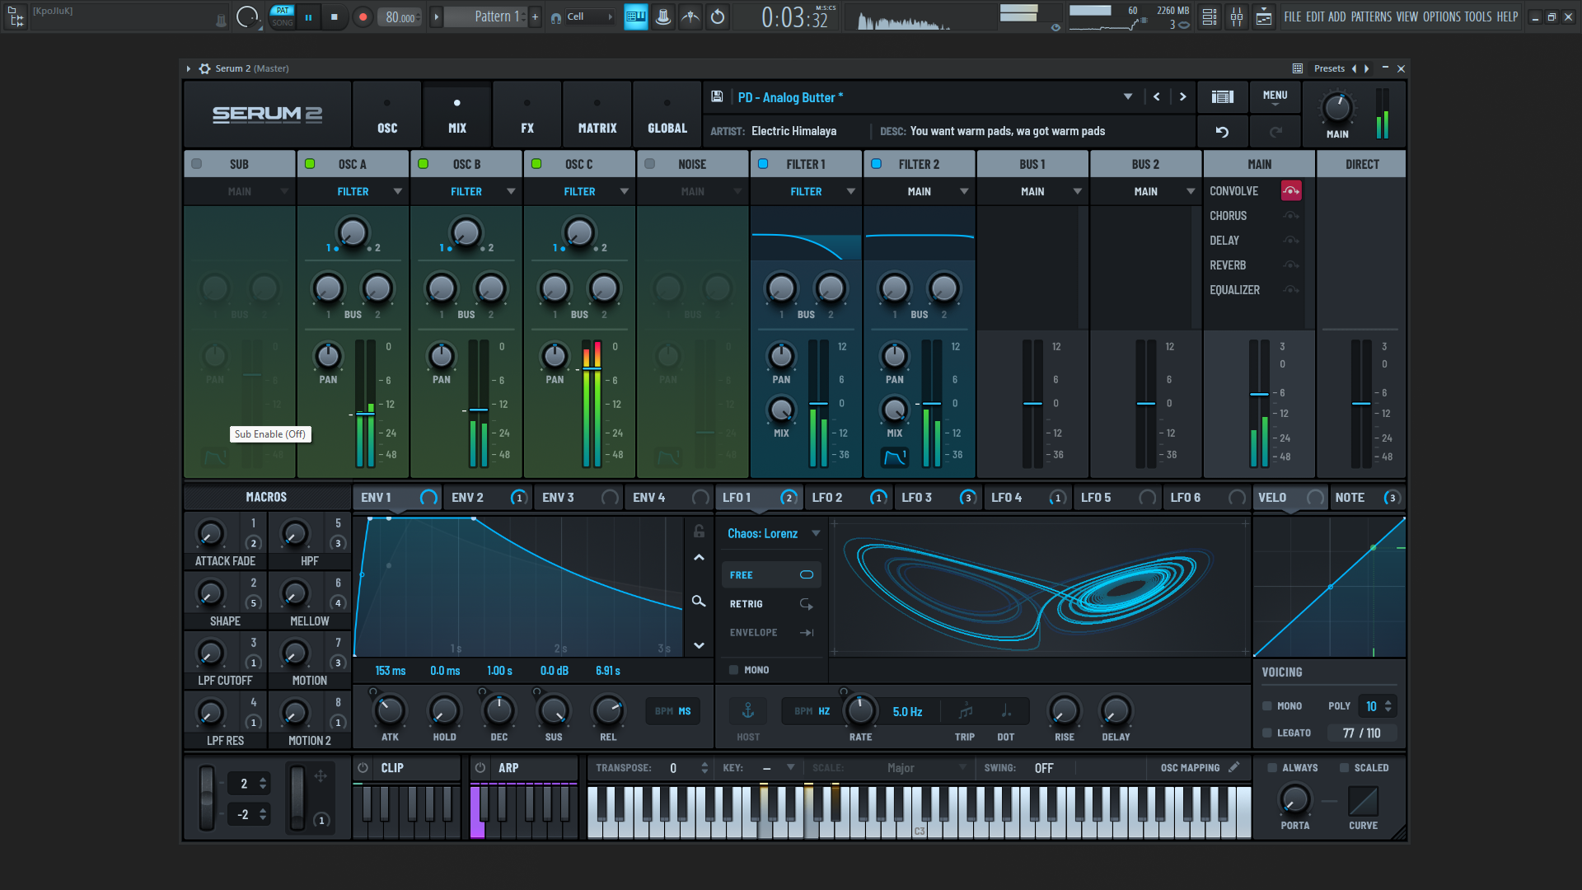The height and width of the screenshot is (890, 1582).
Task: Switch to the OSC tab
Action: pyautogui.click(x=387, y=115)
